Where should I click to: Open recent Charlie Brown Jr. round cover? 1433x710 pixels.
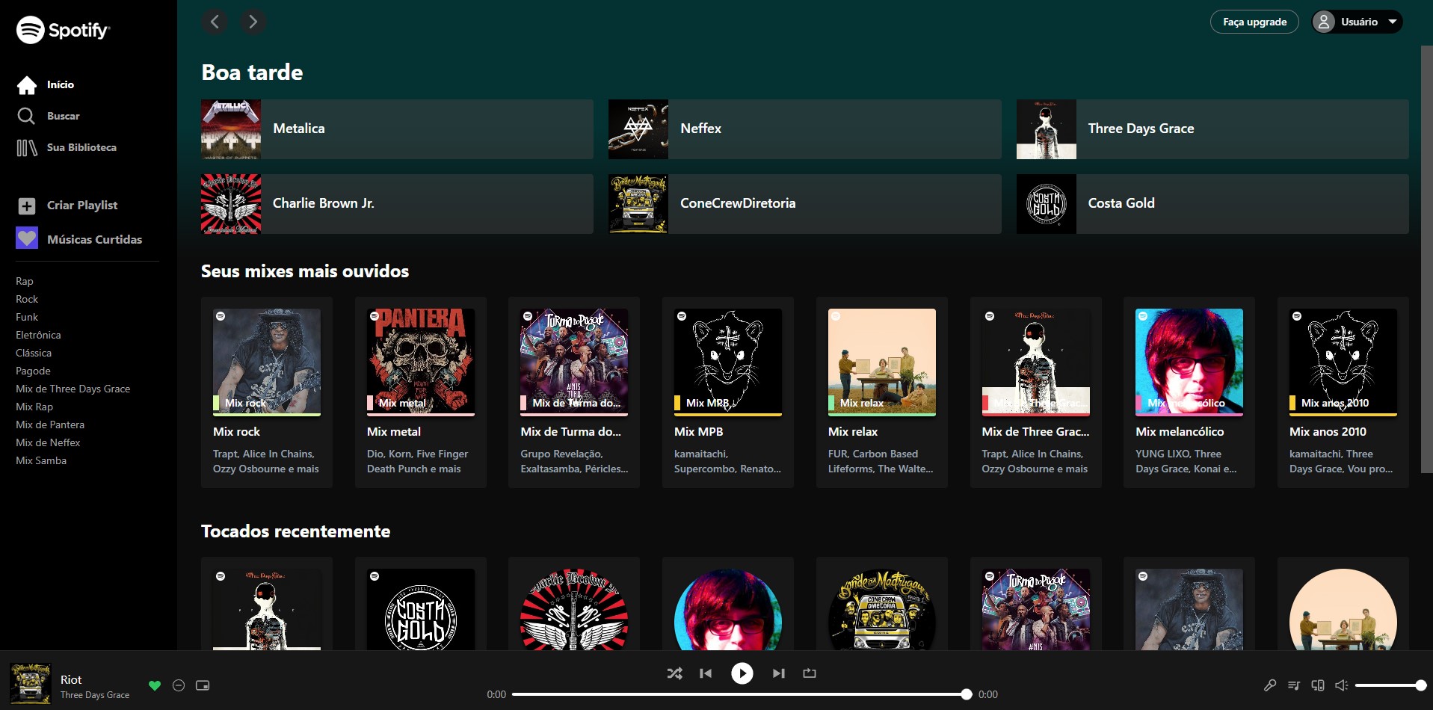[574, 609]
